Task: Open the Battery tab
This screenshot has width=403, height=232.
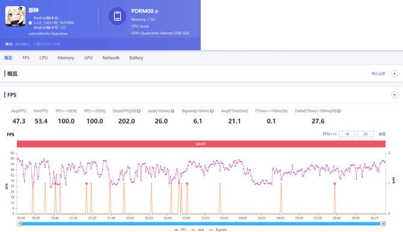Action: [136, 58]
